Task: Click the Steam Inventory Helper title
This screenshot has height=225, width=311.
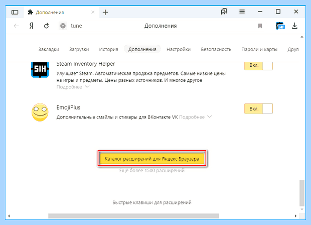Action: [85, 64]
